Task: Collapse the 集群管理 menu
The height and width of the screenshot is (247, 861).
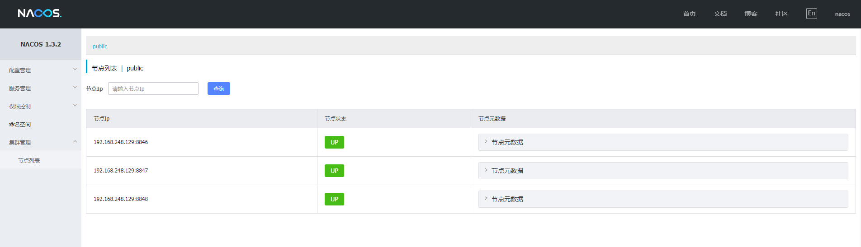Action: tap(41, 142)
